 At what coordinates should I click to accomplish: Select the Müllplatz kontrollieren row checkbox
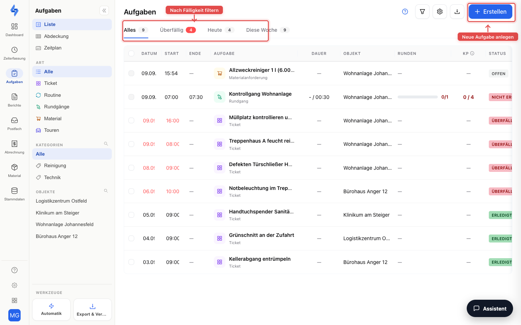[131, 121]
